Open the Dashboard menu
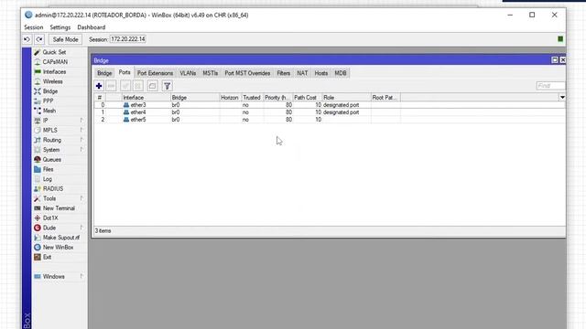 pos(92,27)
